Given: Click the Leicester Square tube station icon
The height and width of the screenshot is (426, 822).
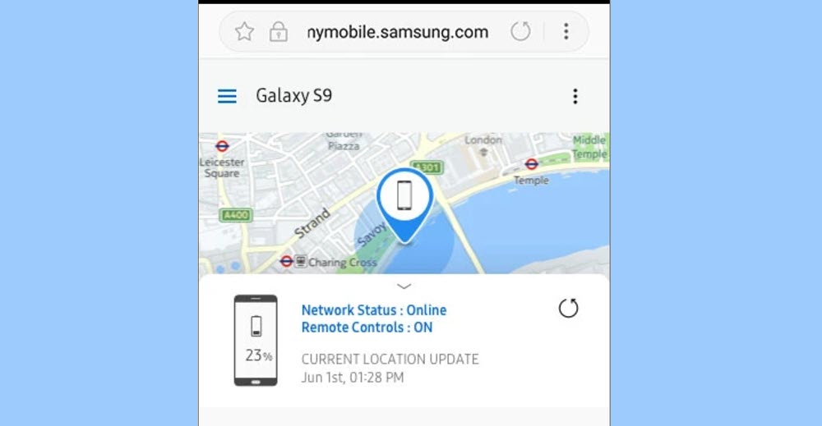Looking at the screenshot, I should click(x=222, y=146).
